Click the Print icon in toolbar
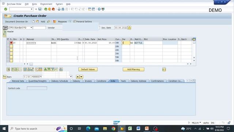234x132 pixels. [x=59, y=9]
